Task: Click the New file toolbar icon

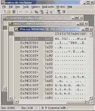Action: click(4, 12)
